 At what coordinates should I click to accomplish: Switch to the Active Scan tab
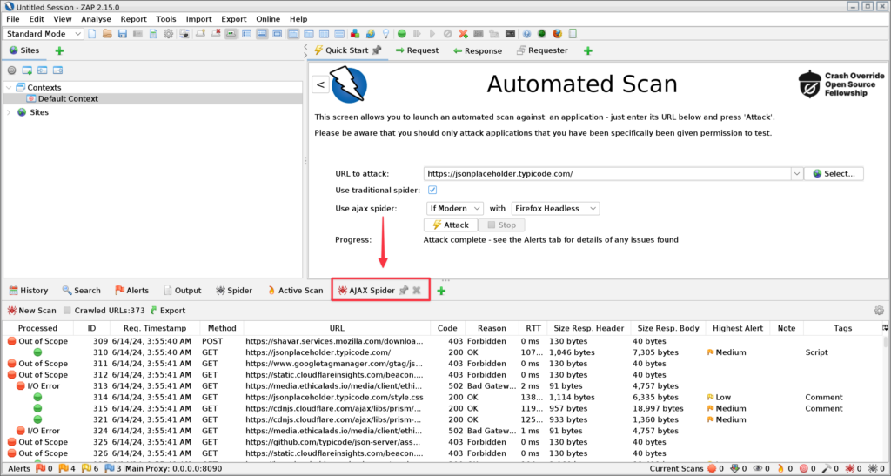295,291
